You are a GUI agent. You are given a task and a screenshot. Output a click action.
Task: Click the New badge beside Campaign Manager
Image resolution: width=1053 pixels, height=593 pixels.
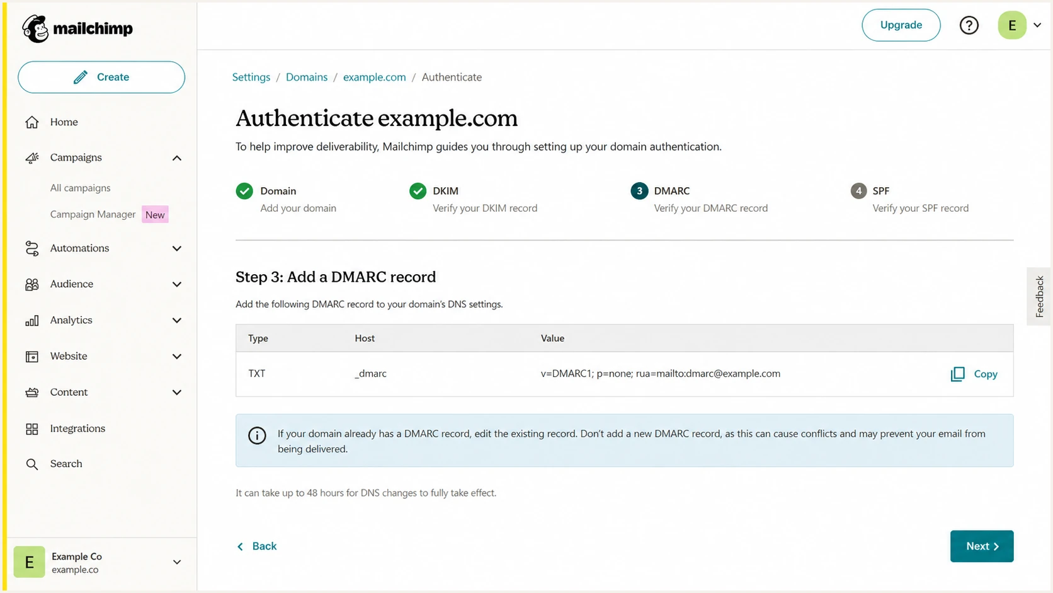coord(155,214)
